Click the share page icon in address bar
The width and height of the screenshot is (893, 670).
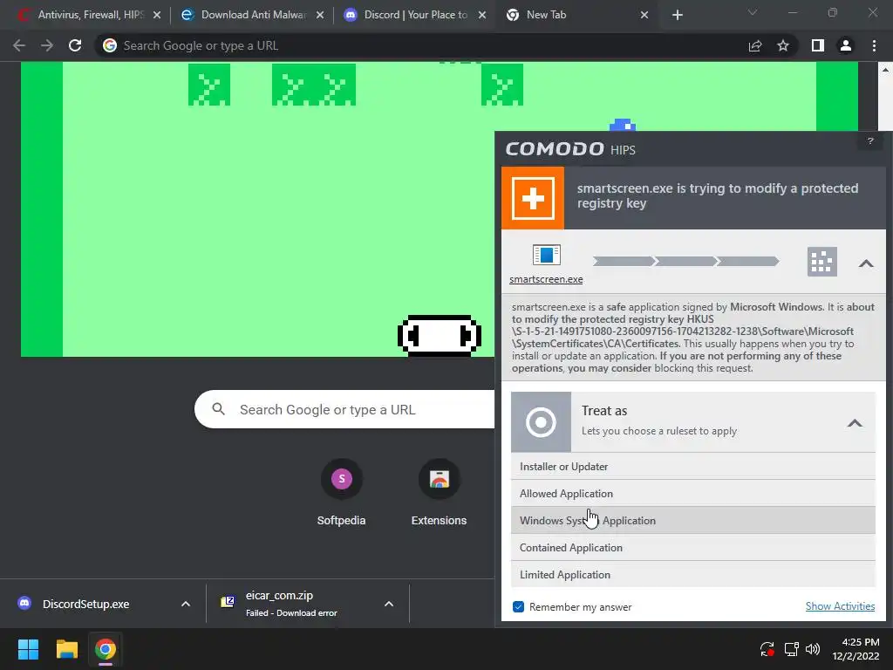755,45
